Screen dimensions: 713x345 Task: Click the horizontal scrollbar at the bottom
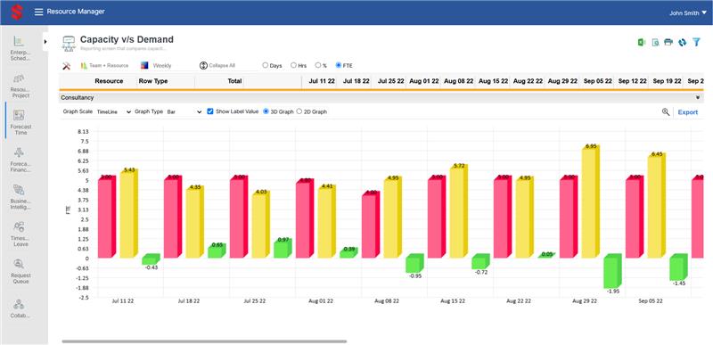204,341
